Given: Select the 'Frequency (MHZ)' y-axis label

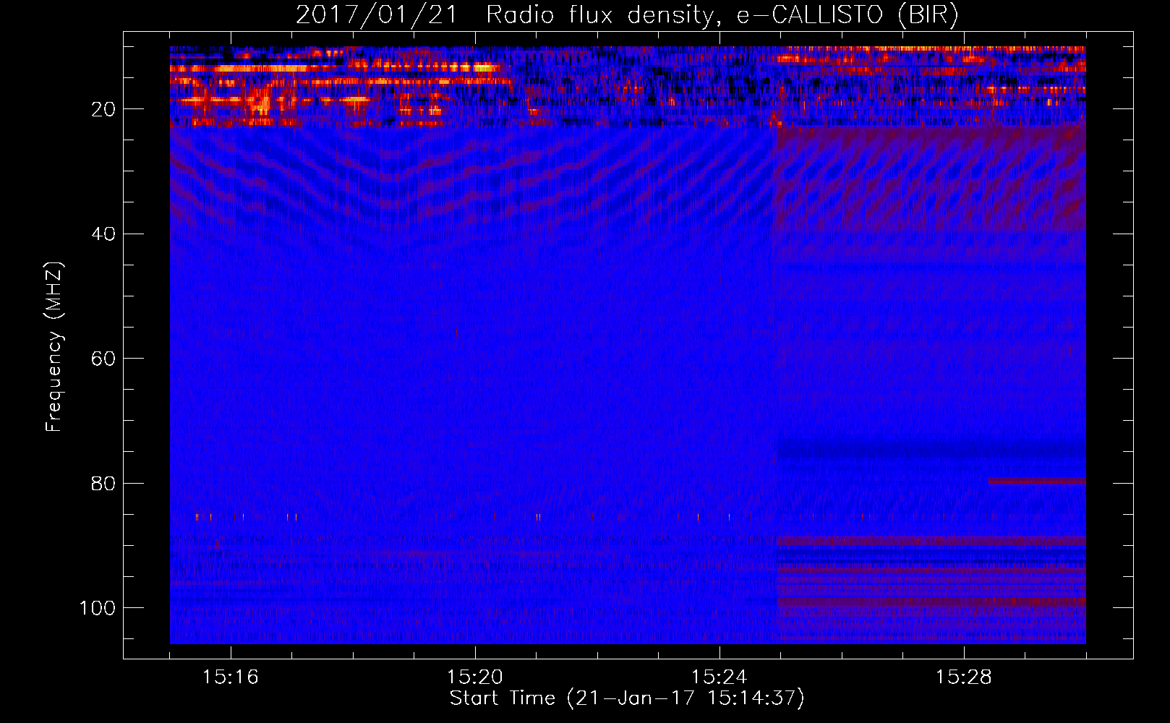Looking at the screenshot, I should pyautogui.click(x=54, y=347).
